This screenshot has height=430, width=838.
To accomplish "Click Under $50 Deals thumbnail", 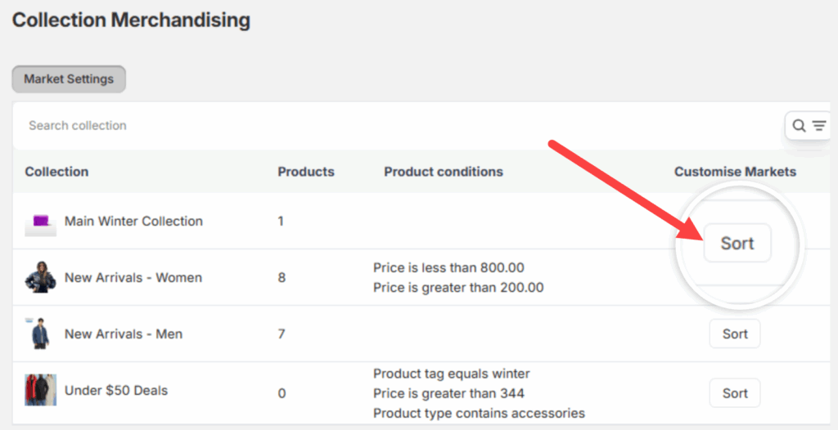I will pos(40,391).
